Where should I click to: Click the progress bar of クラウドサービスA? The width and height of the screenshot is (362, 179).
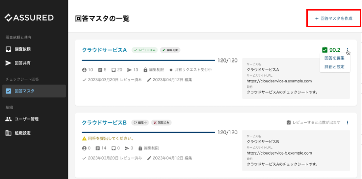[148, 61]
